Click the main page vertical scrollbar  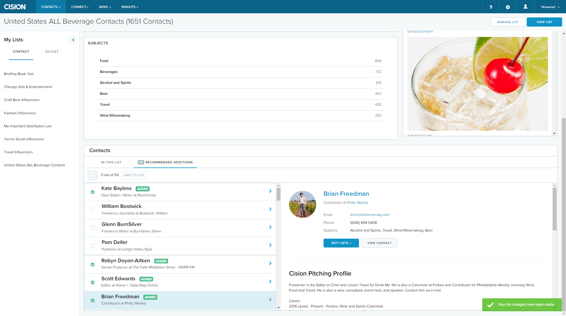coord(564,214)
